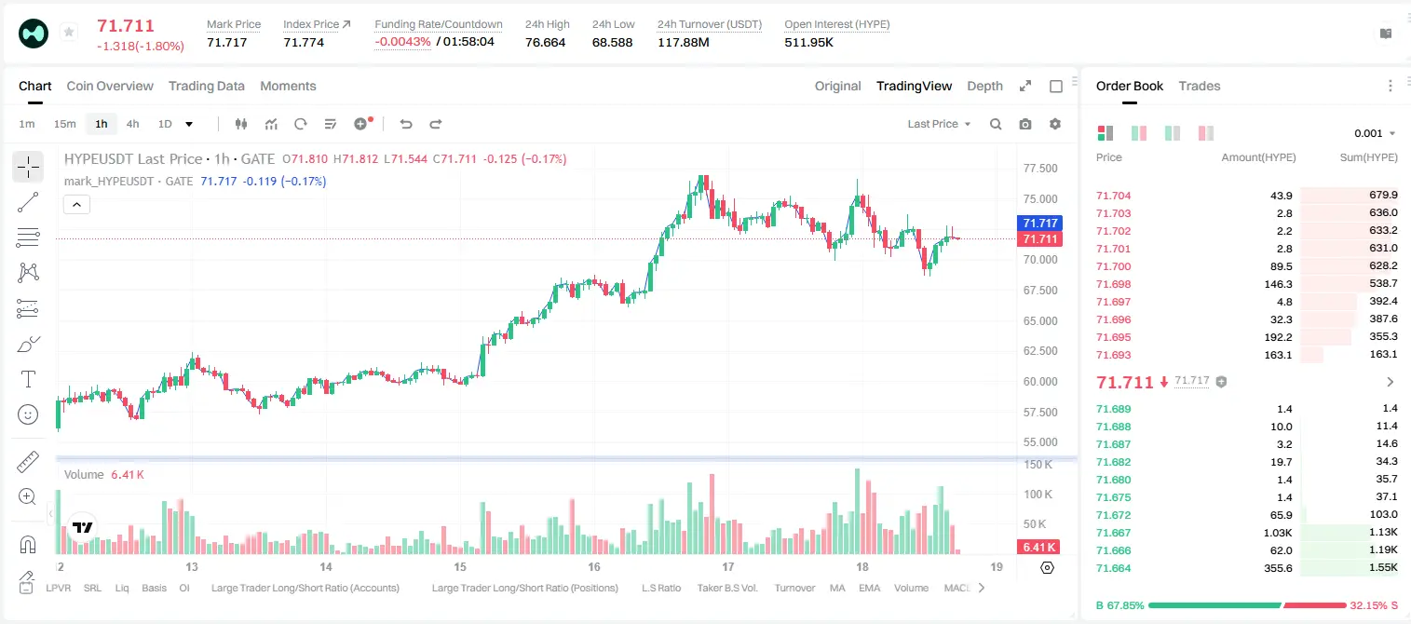The image size is (1411, 624).
Task: Toggle the magnet snap mode
Action: click(28, 544)
